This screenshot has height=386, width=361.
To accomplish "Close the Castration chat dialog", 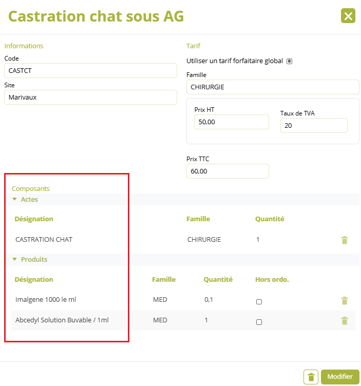I will coord(348,16).
